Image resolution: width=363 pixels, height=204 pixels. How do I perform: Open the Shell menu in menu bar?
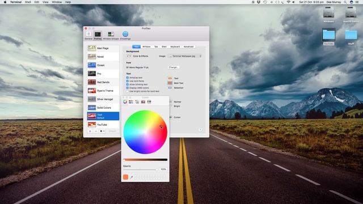pos(28,2)
